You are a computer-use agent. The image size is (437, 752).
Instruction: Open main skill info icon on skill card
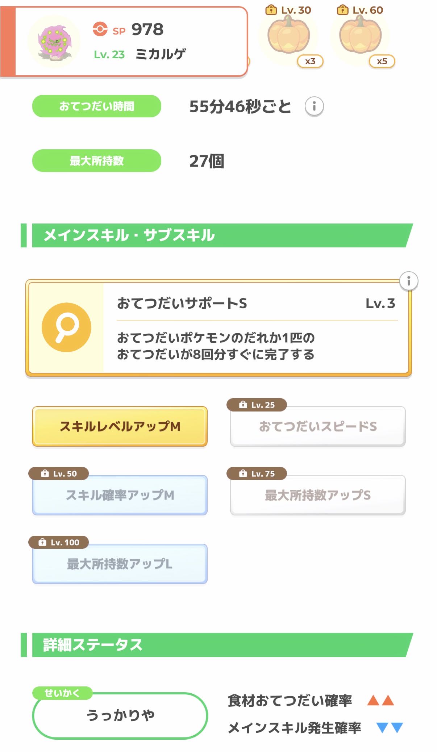coord(408,281)
